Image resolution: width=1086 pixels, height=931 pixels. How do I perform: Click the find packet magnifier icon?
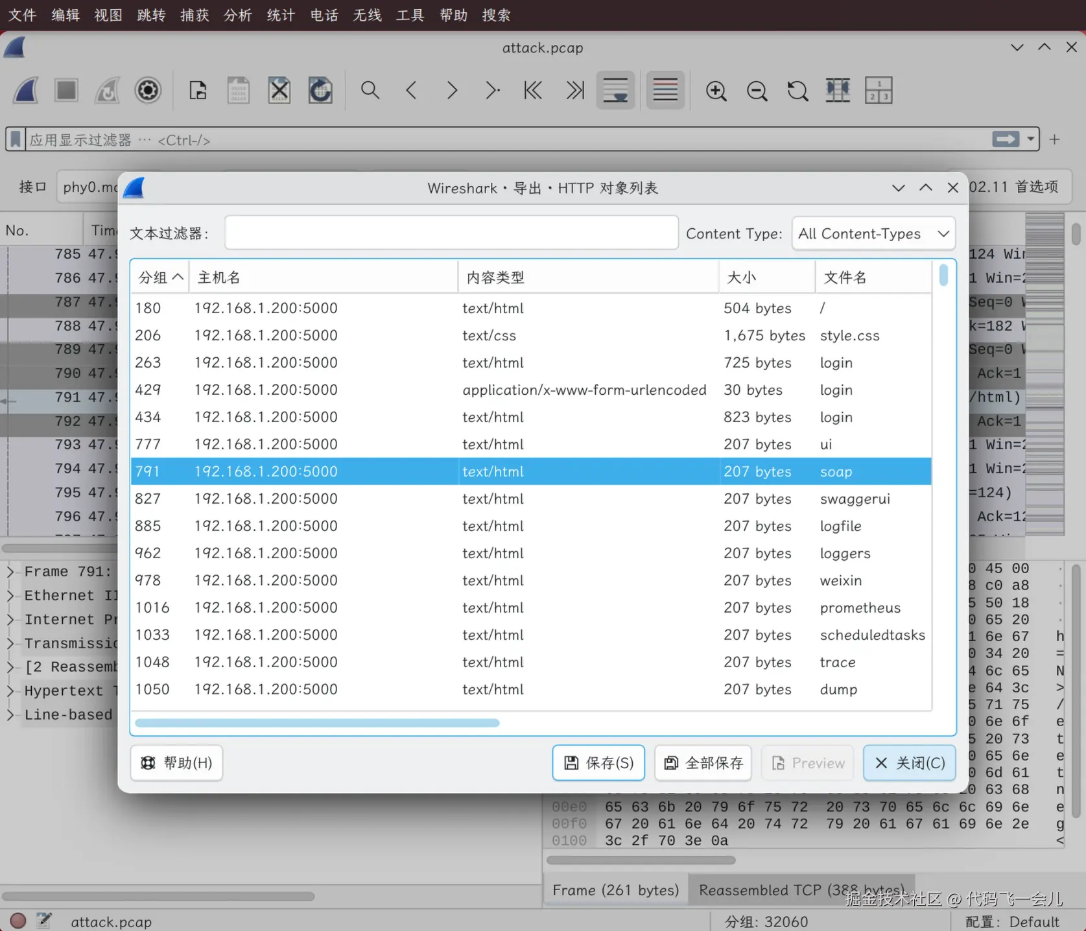pyautogui.click(x=370, y=90)
